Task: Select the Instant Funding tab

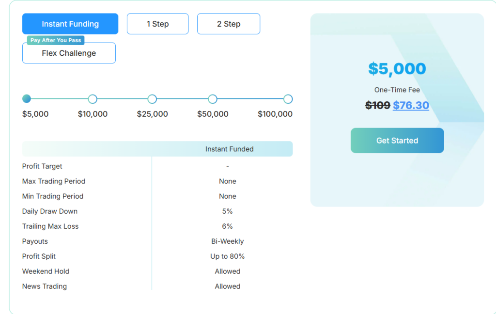Action: 70,23
